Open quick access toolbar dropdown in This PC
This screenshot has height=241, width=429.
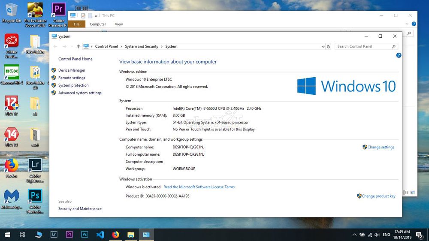coord(96,16)
